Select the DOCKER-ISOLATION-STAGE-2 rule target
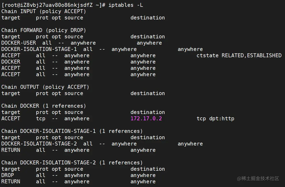285x187 pixels. (x=39, y=144)
